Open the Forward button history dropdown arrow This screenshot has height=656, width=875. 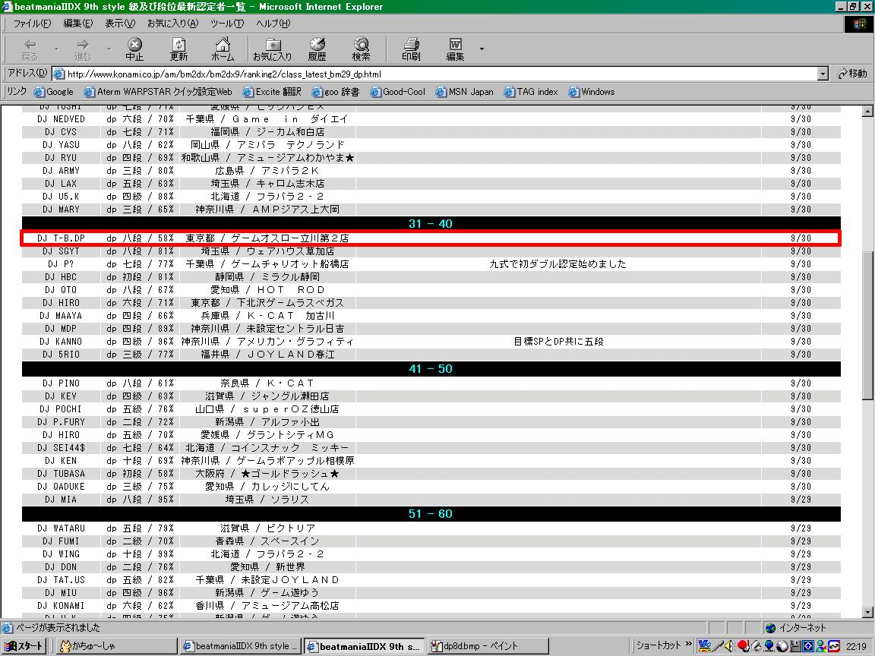tap(109, 49)
